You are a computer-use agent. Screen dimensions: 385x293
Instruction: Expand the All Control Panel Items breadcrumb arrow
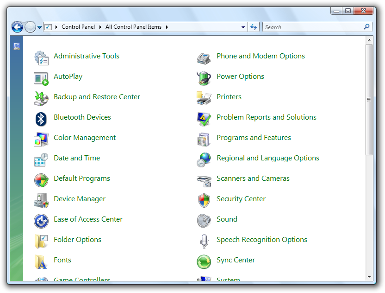click(x=167, y=27)
